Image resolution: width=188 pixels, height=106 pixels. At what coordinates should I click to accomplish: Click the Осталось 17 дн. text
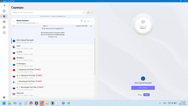[x=53, y=37]
